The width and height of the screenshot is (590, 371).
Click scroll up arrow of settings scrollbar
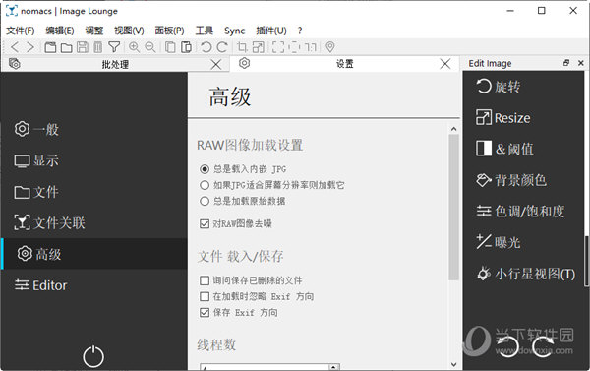453,129
